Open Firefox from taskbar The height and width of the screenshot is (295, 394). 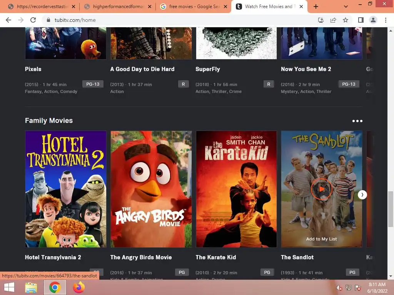click(78, 287)
